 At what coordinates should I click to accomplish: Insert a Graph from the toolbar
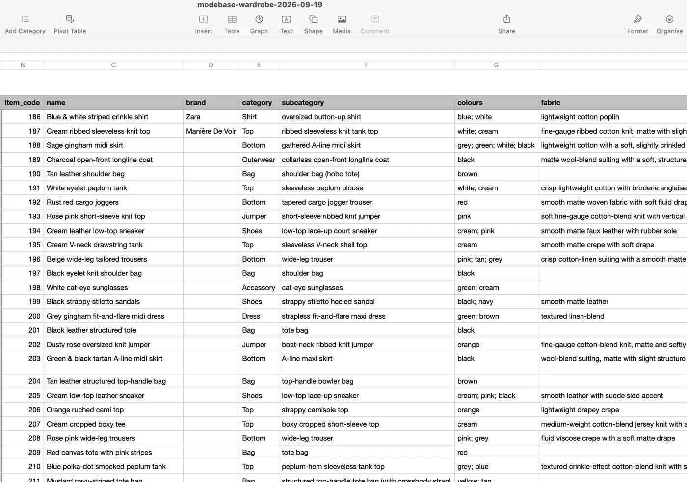[259, 19]
